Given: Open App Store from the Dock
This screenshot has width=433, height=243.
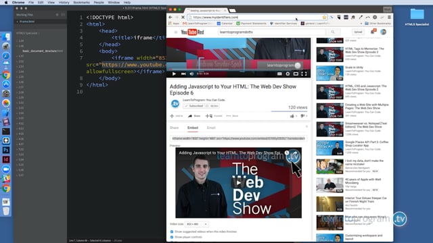Looking at the screenshot, I should [x=6, y=84].
